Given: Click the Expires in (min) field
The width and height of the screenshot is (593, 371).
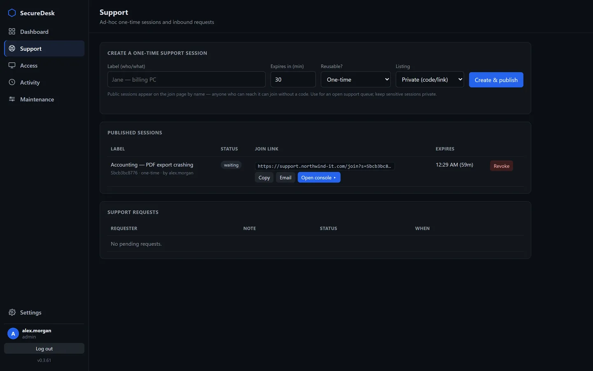Looking at the screenshot, I should (x=293, y=80).
